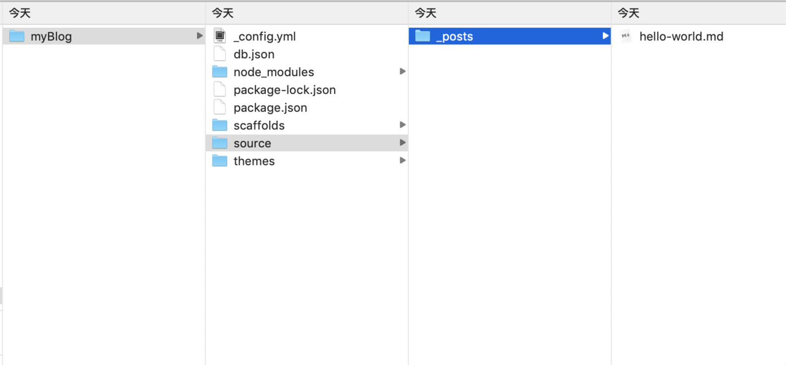Click the first column's 今天 header

[20, 13]
